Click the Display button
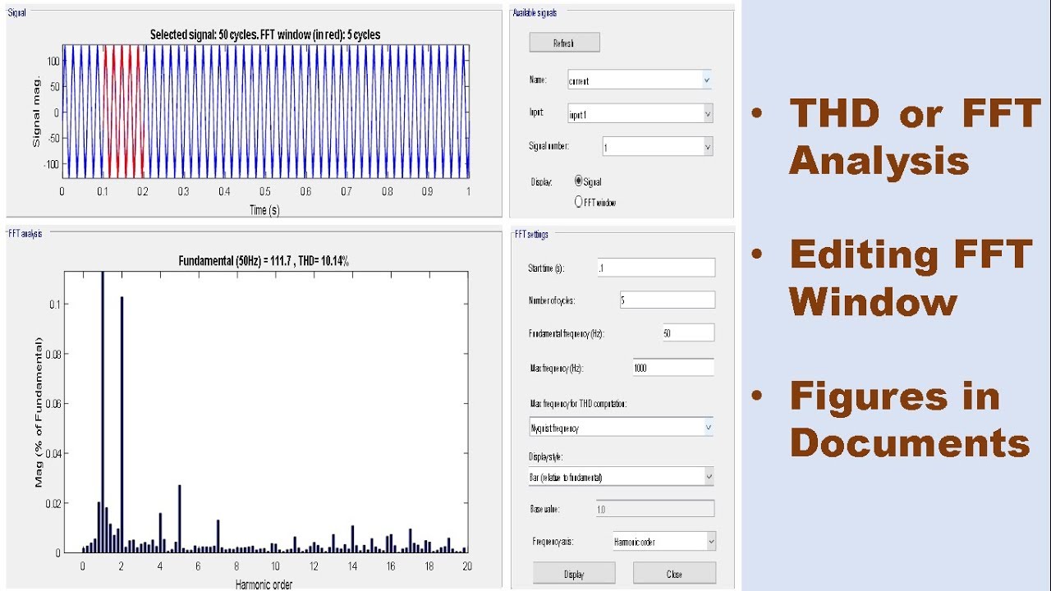The image size is (1051, 591). pyautogui.click(x=574, y=574)
